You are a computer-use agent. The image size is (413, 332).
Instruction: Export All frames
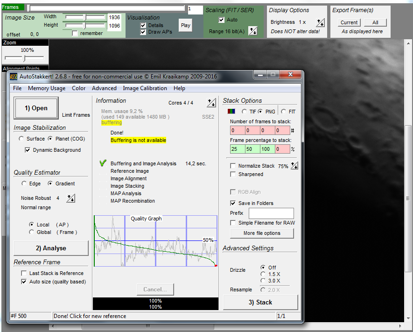(375, 23)
